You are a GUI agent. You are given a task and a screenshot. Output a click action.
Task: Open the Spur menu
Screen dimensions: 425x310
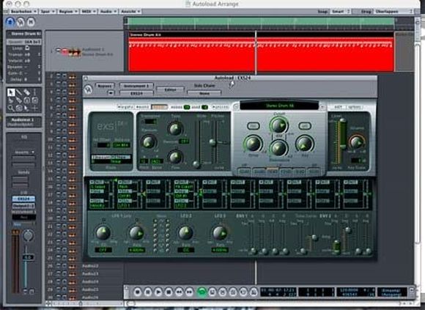pos(48,12)
